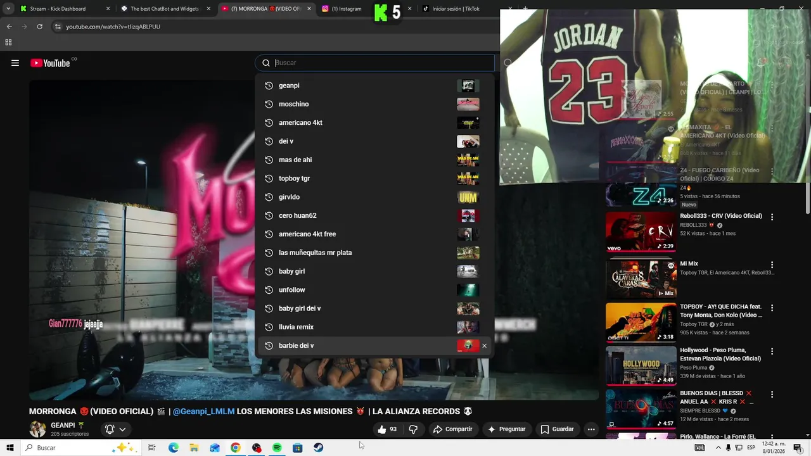The height and width of the screenshot is (456, 811).
Task: Open Windows Start menu
Action: (x=10, y=448)
